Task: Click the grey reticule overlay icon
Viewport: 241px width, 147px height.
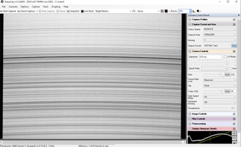Action: pos(162,11)
